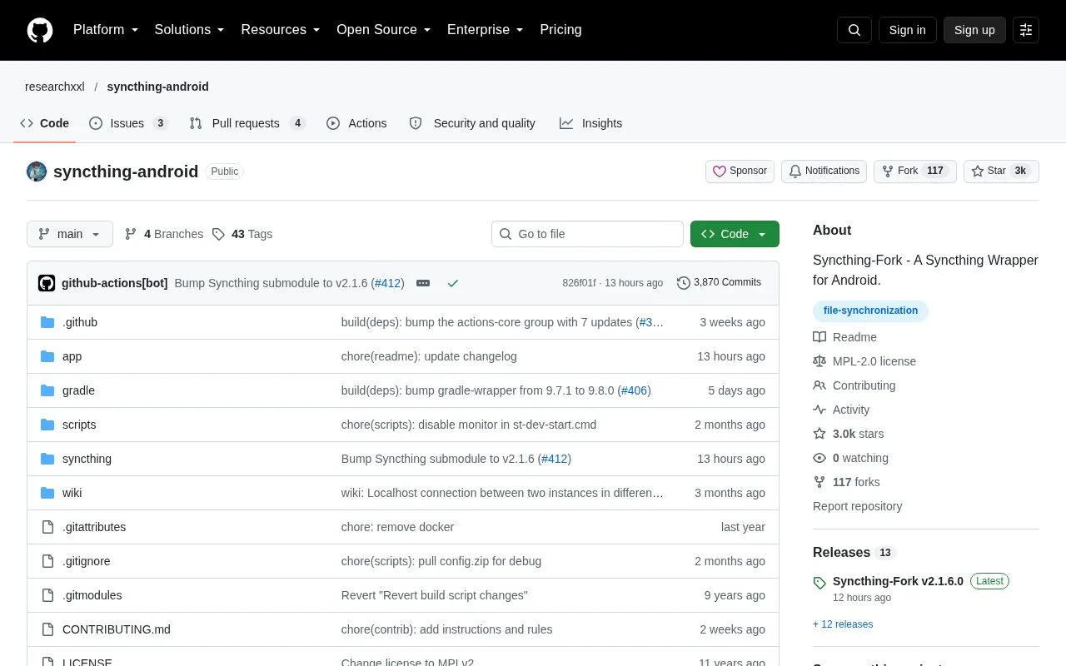
Task: View the 43 Tags link
Action: tap(242, 234)
